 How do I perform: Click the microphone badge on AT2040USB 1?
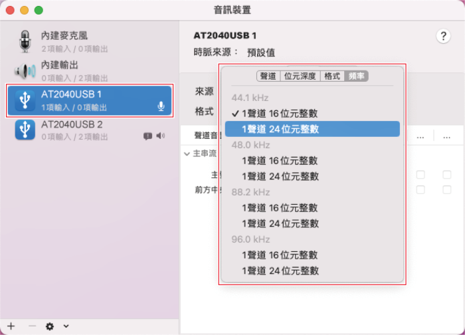click(161, 106)
